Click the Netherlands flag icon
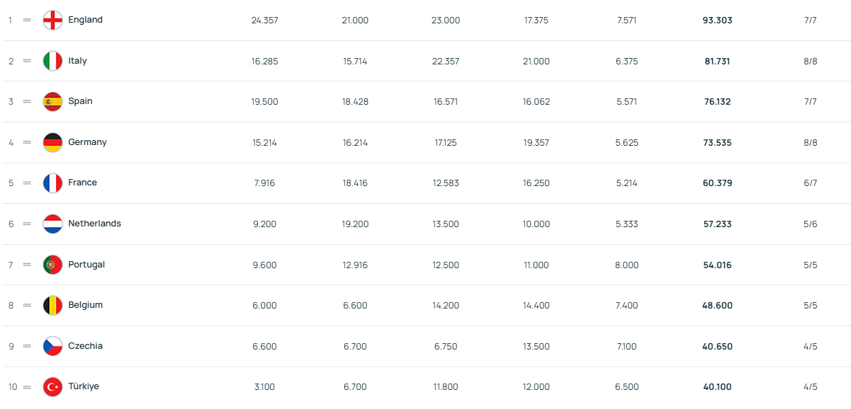The image size is (851, 409). coord(52,224)
